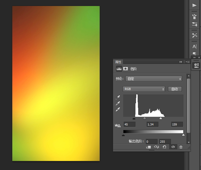Viewport: 201px width, 170px height.
Task: Switch to the 属性 tab
Action: click(118, 62)
